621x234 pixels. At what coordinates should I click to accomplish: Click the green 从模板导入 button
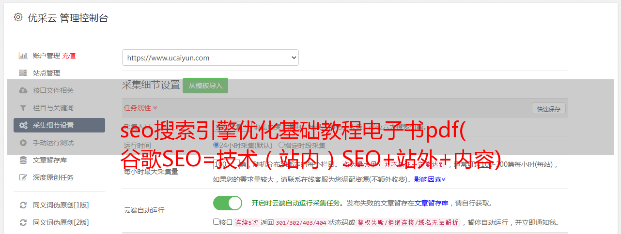(205, 86)
